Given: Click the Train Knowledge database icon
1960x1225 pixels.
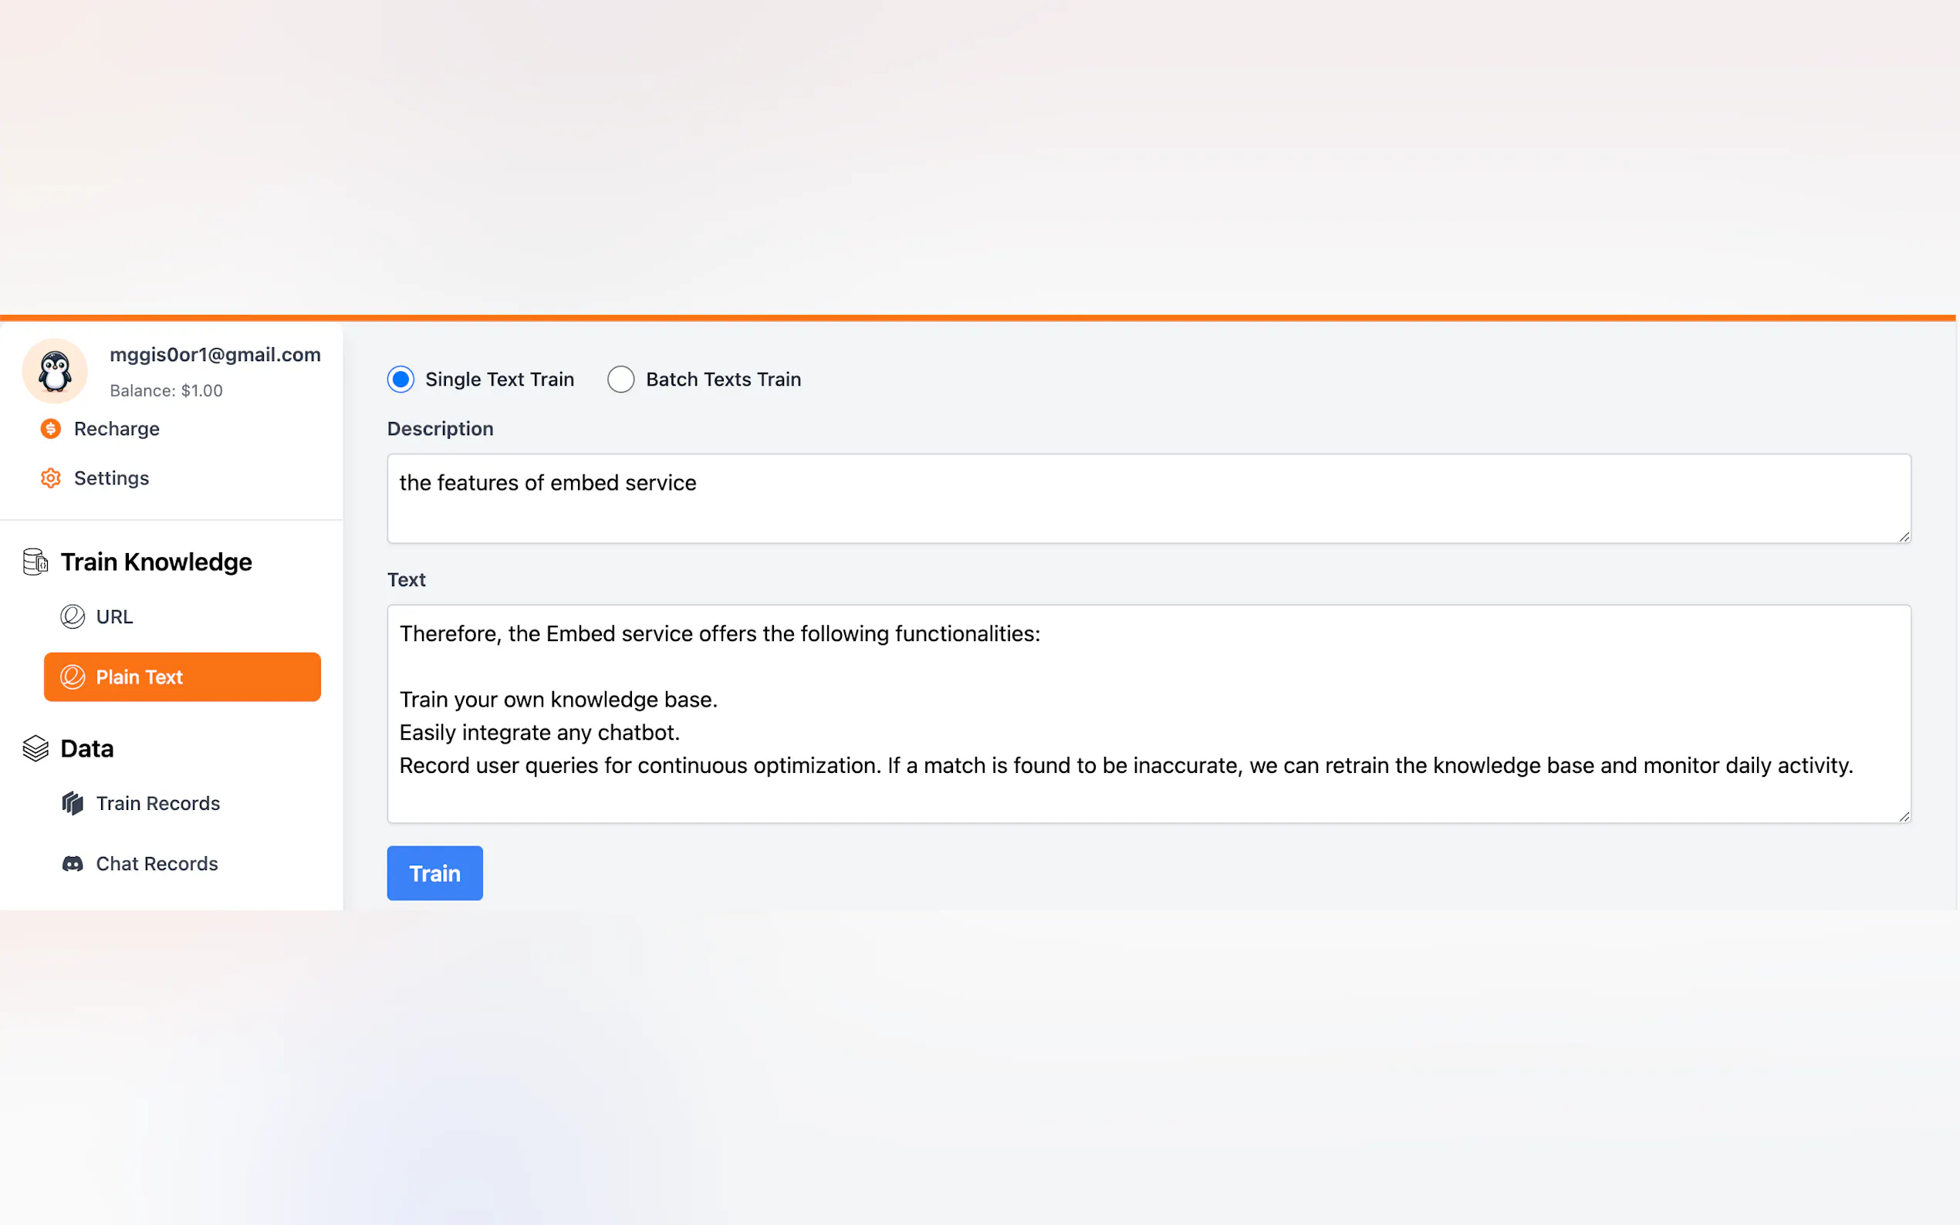Looking at the screenshot, I should coord(35,562).
